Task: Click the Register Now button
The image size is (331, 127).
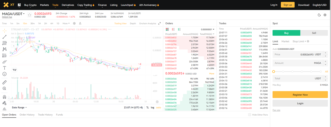Action: 300,95
